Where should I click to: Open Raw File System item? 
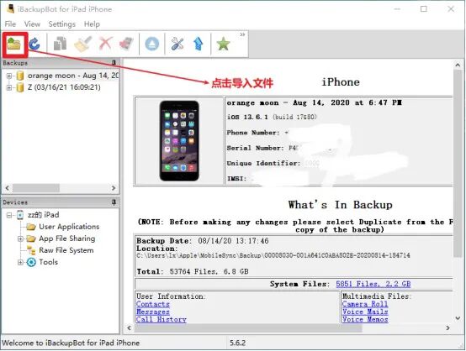tap(66, 250)
